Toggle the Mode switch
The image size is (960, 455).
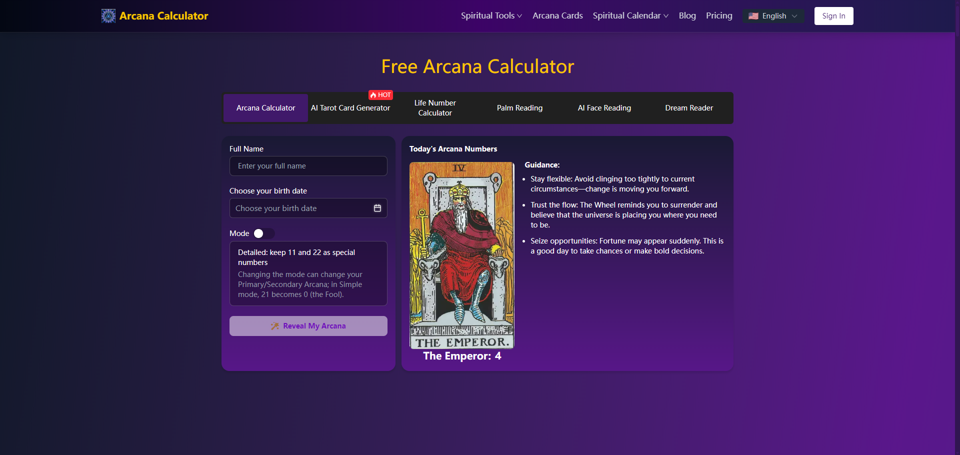tap(264, 233)
